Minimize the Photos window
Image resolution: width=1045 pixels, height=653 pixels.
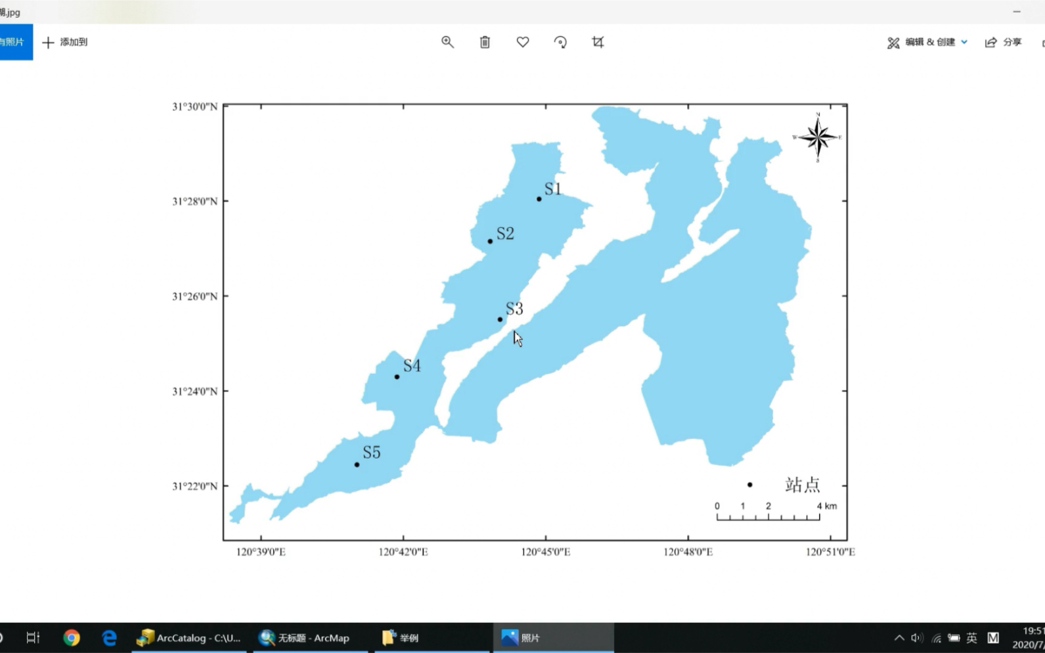1017,12
